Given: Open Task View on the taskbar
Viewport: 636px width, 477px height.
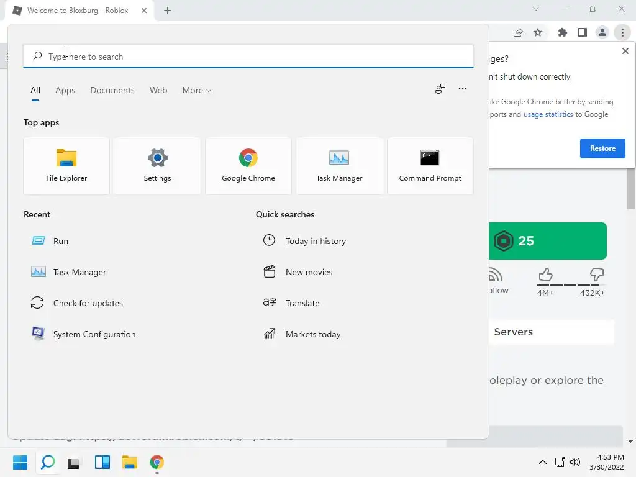Looking at the screenshot, I should click(74, 462).
